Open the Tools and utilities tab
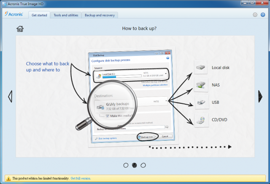Viewport: 270px width, 184px height. pyautogui.click(x=66, y=15)
